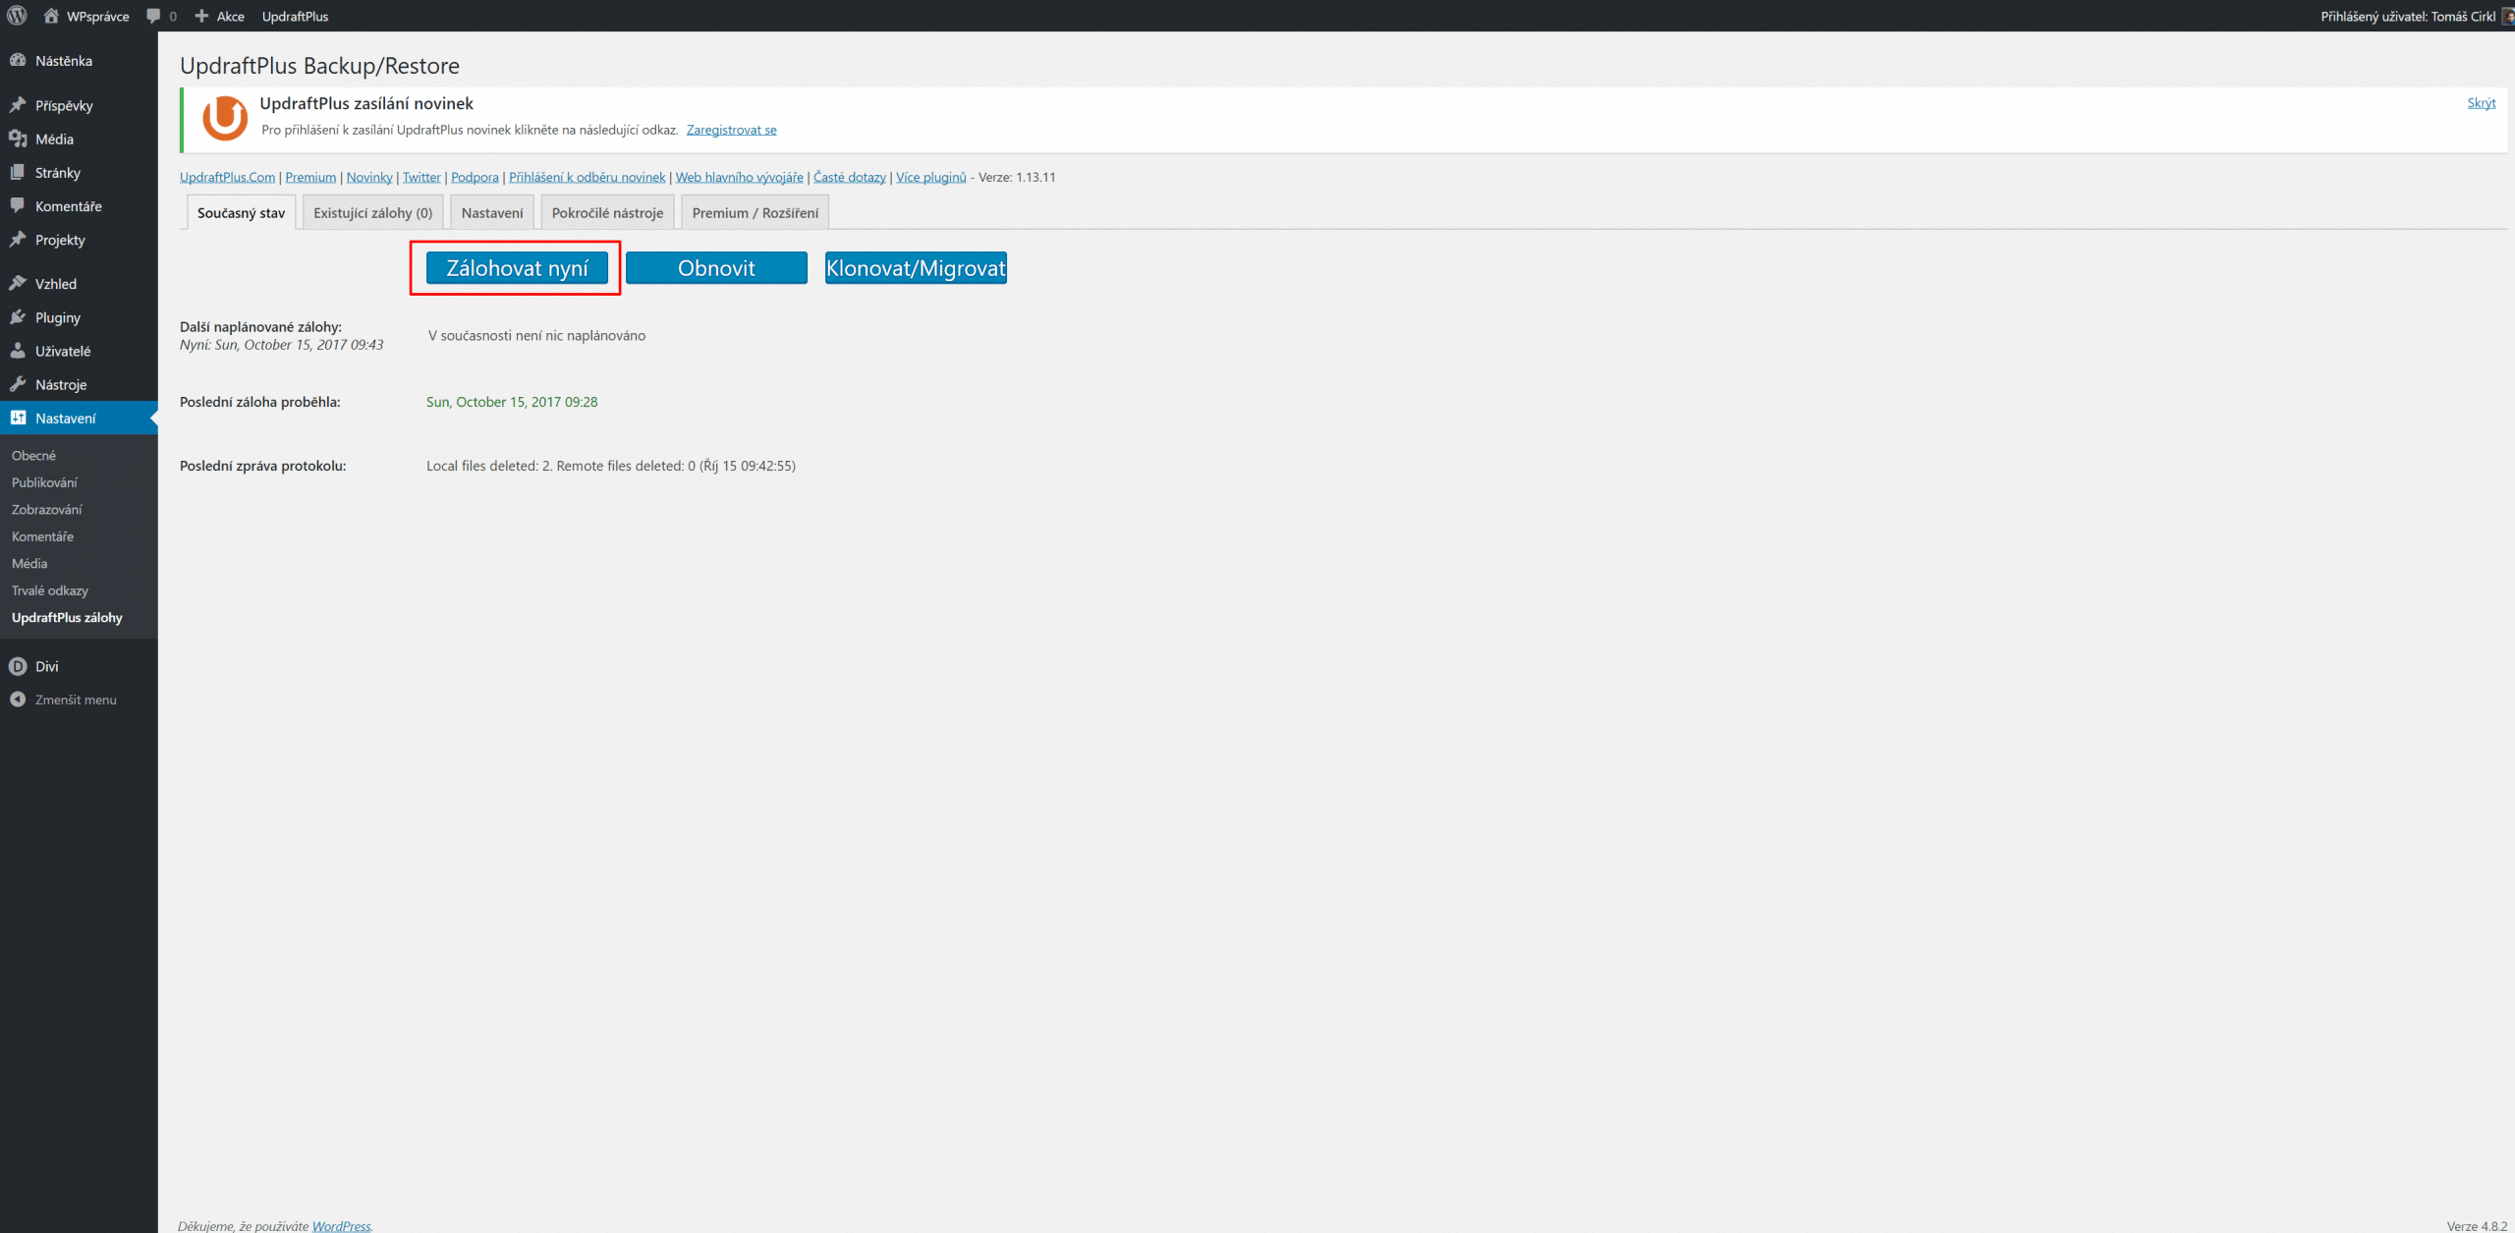Open the Více pluginů link

pyautogui.click(x=931, y=177)
